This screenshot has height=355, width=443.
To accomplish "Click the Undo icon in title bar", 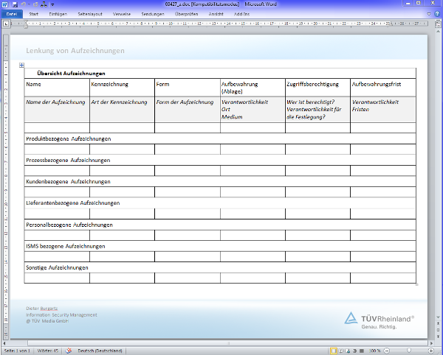I will 24,4.
